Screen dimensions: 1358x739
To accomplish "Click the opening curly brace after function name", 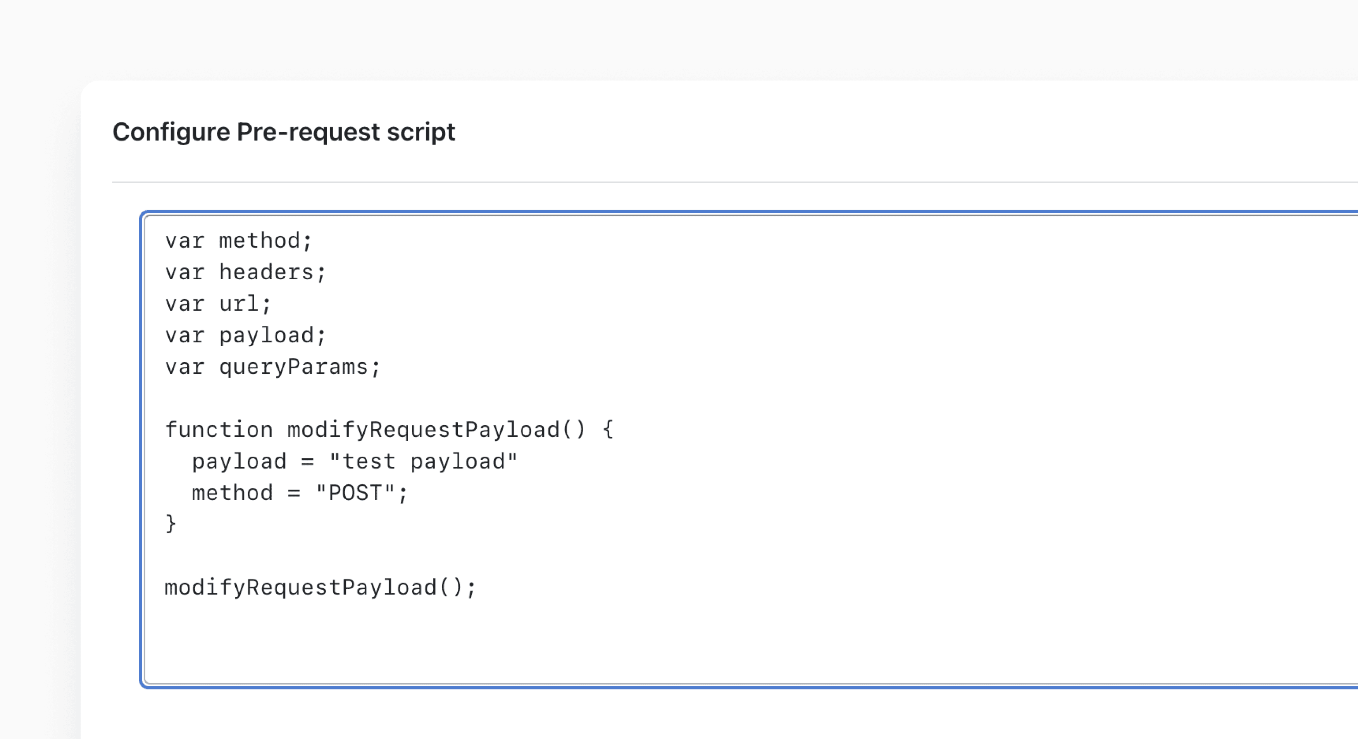I will pyautogui.click(x=608, y=429).
